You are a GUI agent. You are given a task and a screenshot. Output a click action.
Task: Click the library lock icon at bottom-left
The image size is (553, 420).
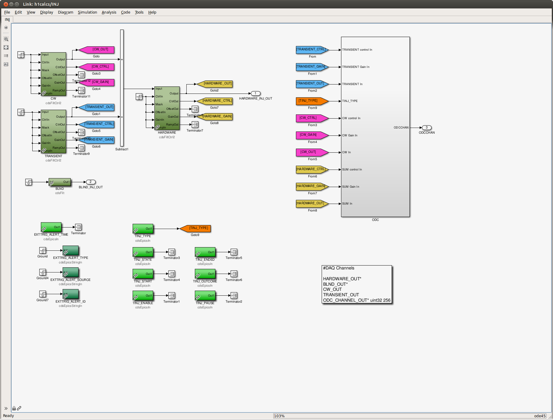pos(14,408)
